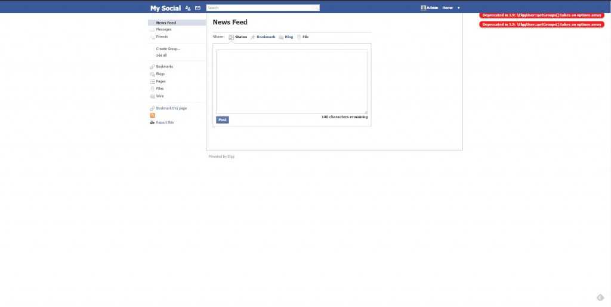
Task: Click the Bookmark pin icon in share bar
Action: pos(253,37)
